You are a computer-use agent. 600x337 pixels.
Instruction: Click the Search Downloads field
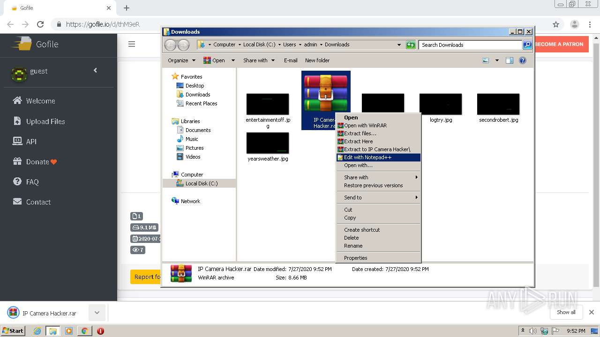[x=470, y=45]
